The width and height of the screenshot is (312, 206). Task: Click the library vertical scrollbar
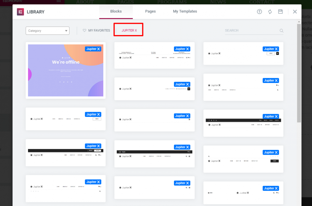pos(299,73)
